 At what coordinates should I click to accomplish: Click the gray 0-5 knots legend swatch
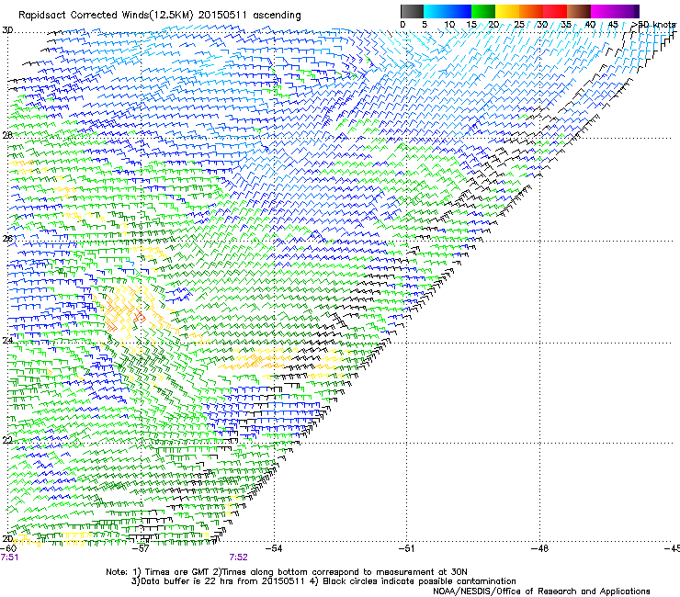click(412, 11)
